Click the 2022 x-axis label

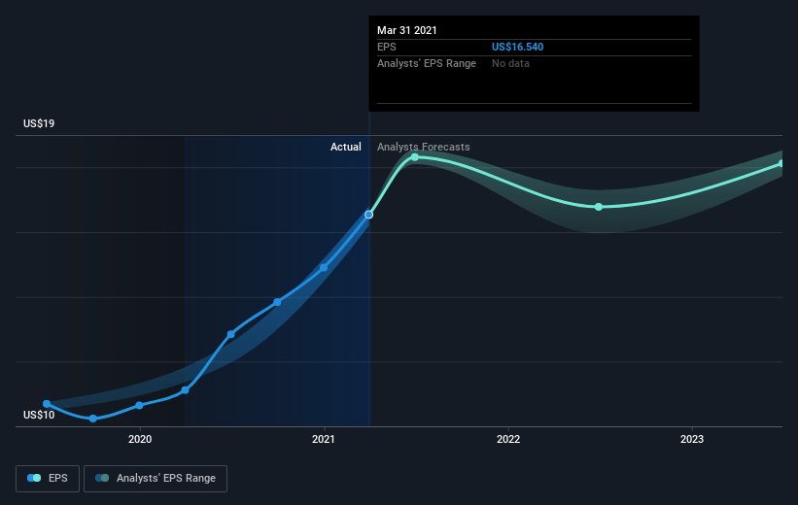coord(508,439)
